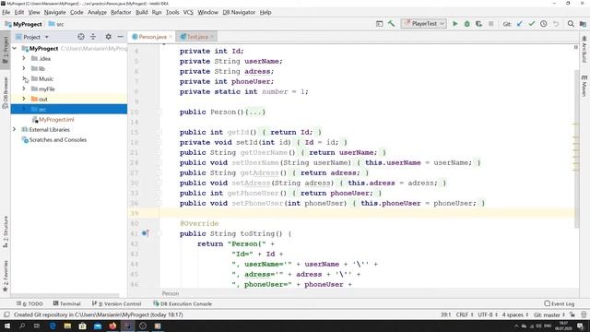Open the DB Navigator menu
Screen dimensions: 590x332
[239, 12]
